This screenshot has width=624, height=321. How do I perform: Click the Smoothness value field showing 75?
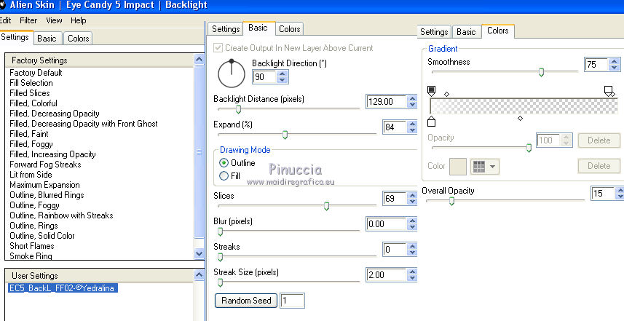pyautogui.click(x=596, y=65)
